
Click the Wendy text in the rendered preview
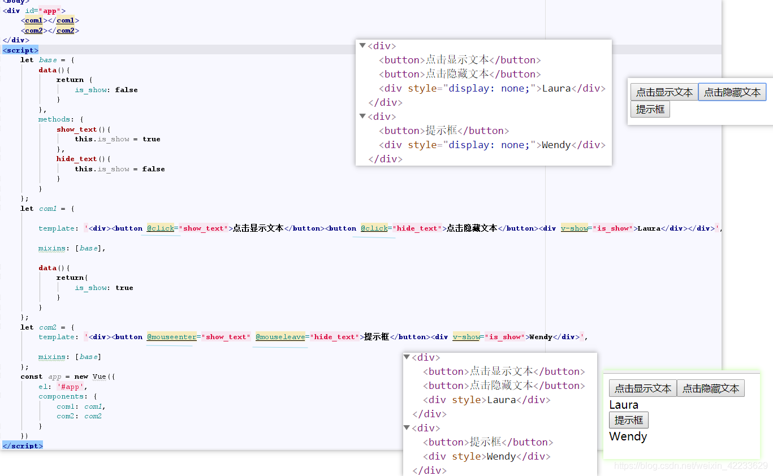[628, 436]
